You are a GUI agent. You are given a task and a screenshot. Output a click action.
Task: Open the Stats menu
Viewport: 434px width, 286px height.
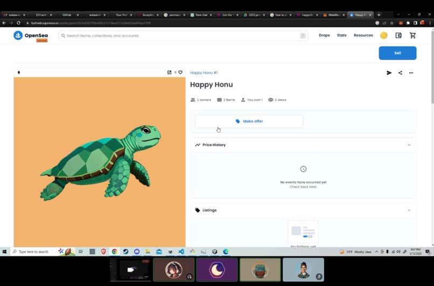[x=341, y=35]
